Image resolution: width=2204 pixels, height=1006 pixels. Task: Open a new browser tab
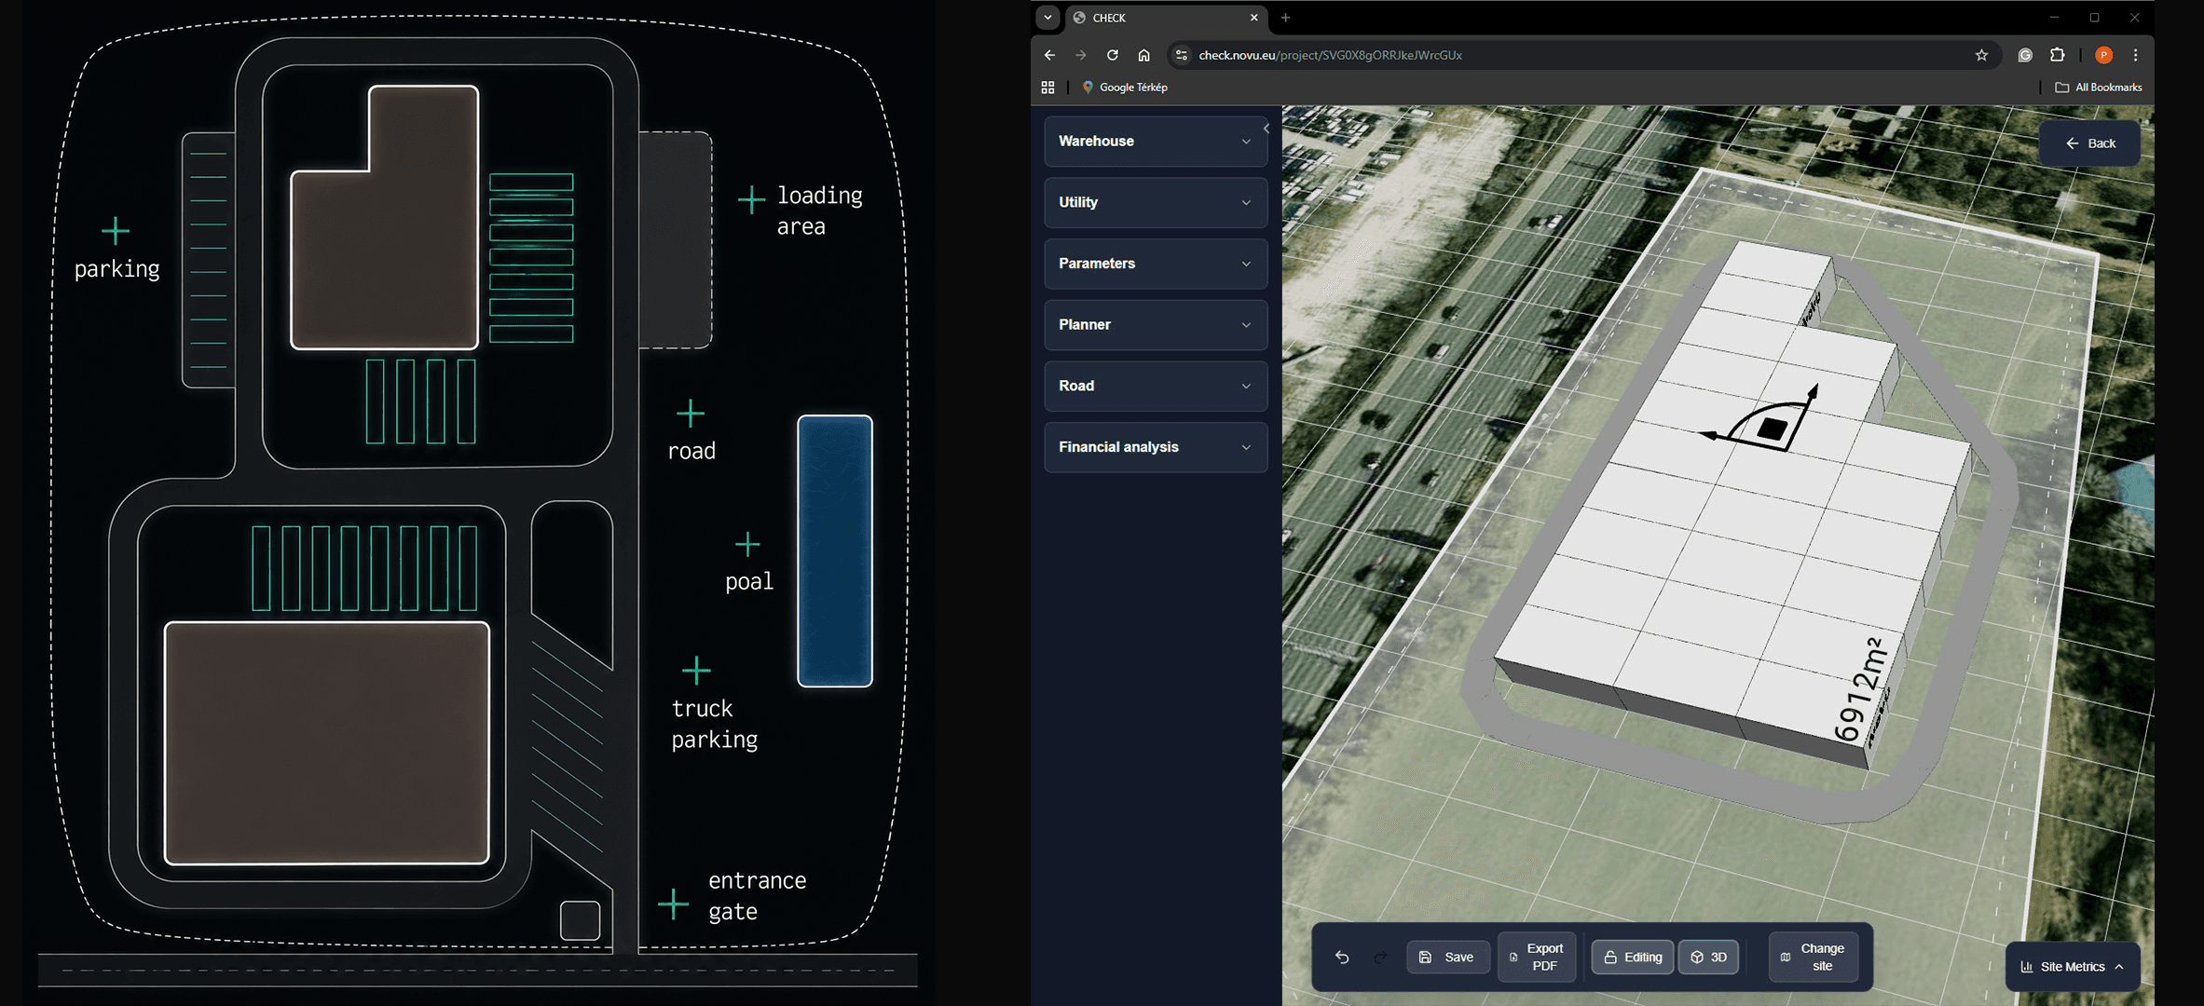pos(1285,18)
